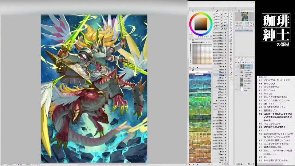This screenshot has height=166, width=295.
Task: Hide the folder layer's eye
Action: (236, 75)
